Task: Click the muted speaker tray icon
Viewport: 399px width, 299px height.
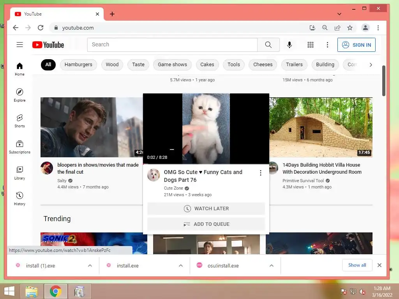Action: click(362, 292)
